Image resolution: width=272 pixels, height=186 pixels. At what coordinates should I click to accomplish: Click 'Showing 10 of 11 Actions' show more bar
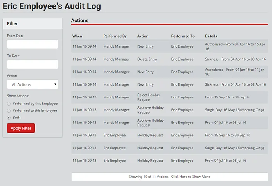(x=169, y=177)
